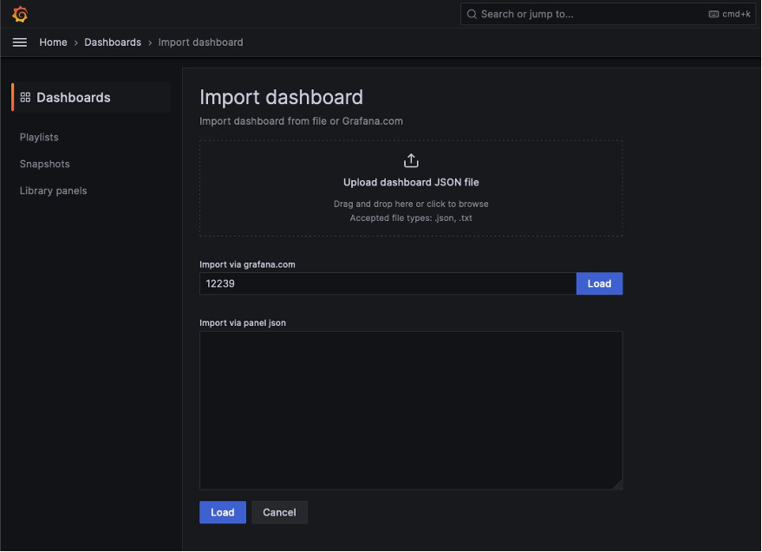The height and width of the screenshot is (552, 762).
Task: Open Dashboards from the breadcrumb trail
Action: point(113,42)
